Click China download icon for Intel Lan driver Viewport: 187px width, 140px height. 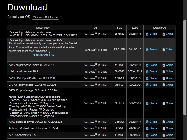164,71
